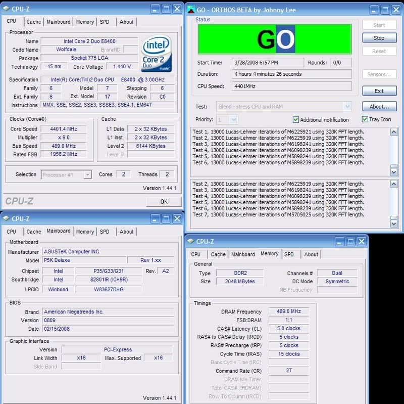Image resolution: width=404 pixels, height=404 pixels.
Task: Open the Processor #1 selection dropdown
Action: 87,174
